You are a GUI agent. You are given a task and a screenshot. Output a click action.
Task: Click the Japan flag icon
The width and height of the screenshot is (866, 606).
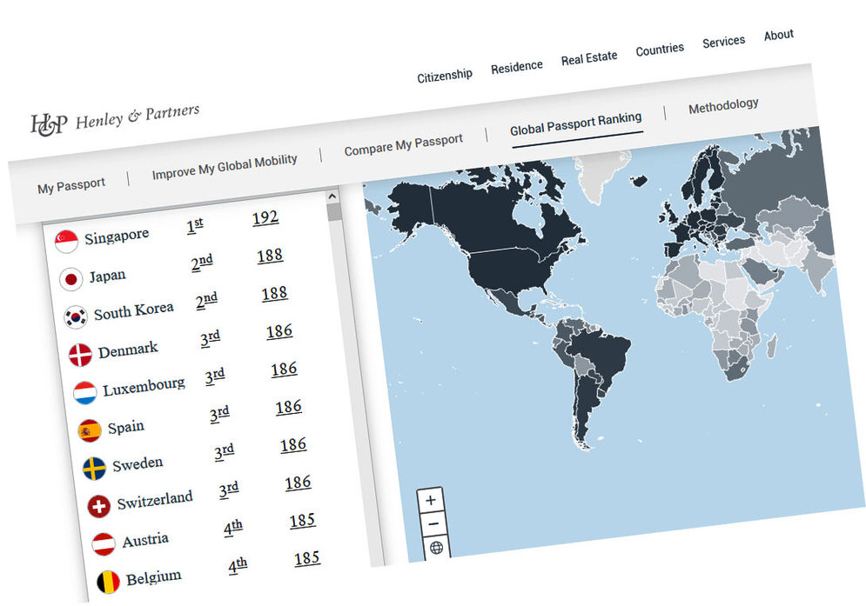pyautogui.click(x=71, y=279)
